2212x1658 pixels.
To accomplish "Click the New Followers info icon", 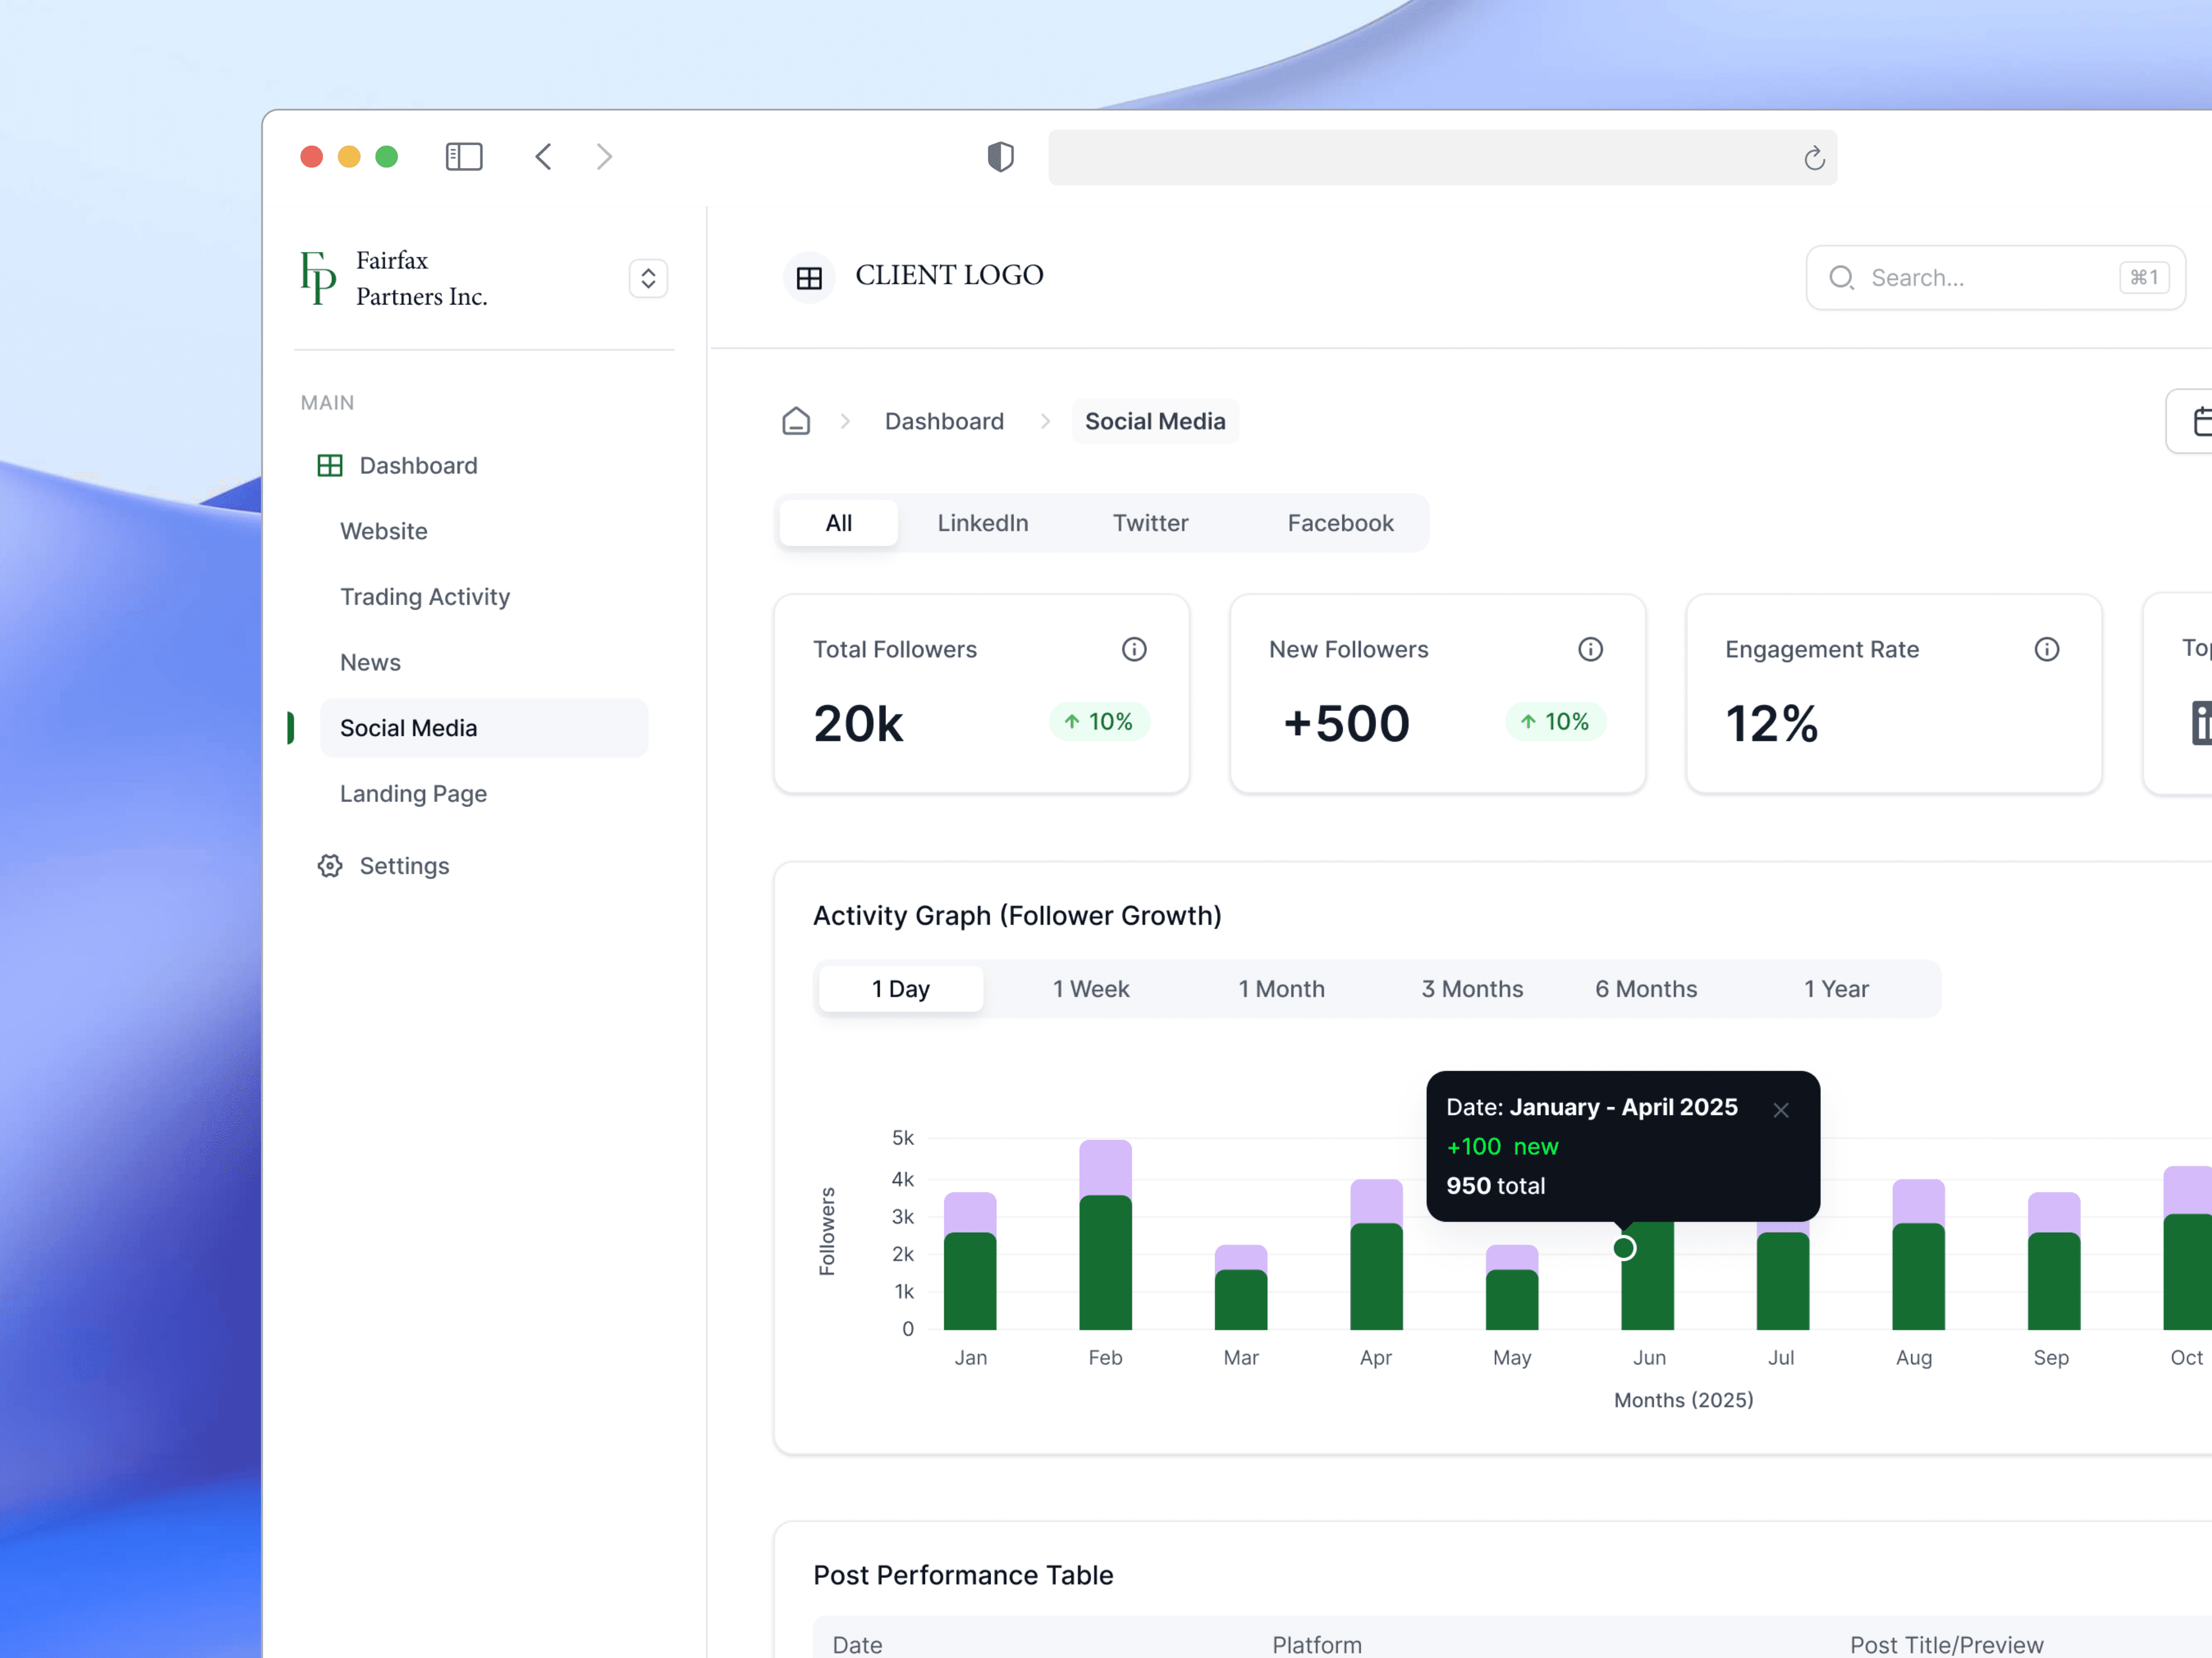I will click(1590, 649).
